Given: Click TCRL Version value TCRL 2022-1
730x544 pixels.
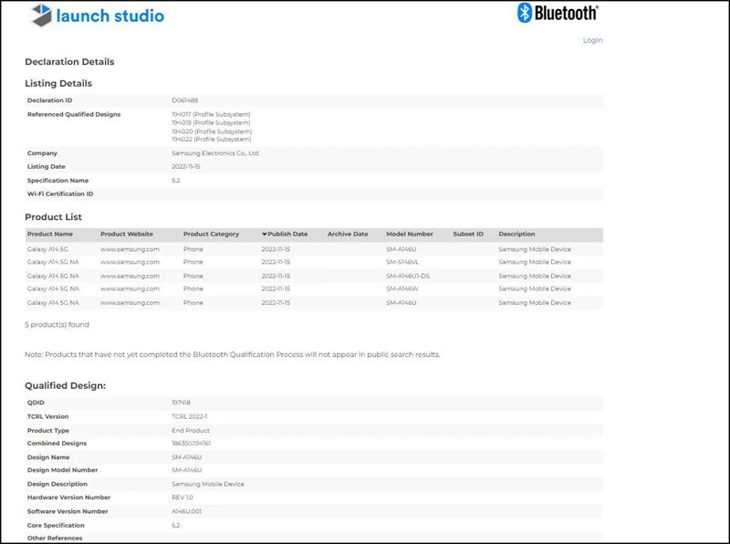Looking at the screenshot, I should click(190, 416).
